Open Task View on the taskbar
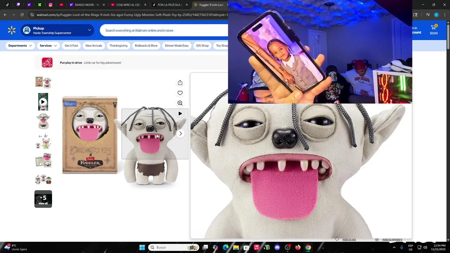450x253 pixels. tap(205, 247)
